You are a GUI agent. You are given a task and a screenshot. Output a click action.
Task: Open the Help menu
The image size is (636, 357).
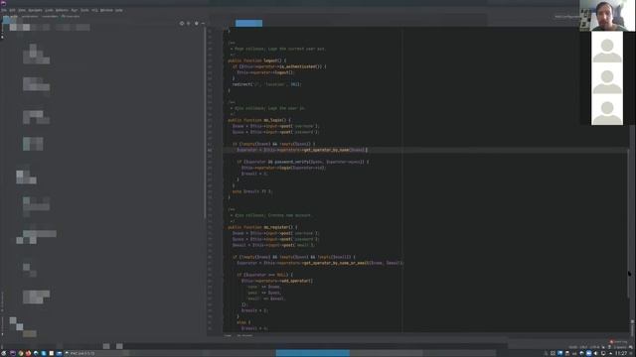[x=119, y=10]
